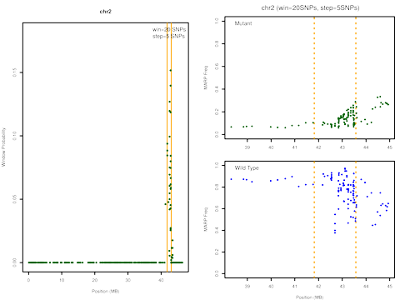Click the 0.2 tick on Wild Type y-axis
This screenshot has height=300, width=400.
(217, 252)
